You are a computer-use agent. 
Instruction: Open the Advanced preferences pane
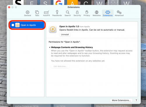119,13
